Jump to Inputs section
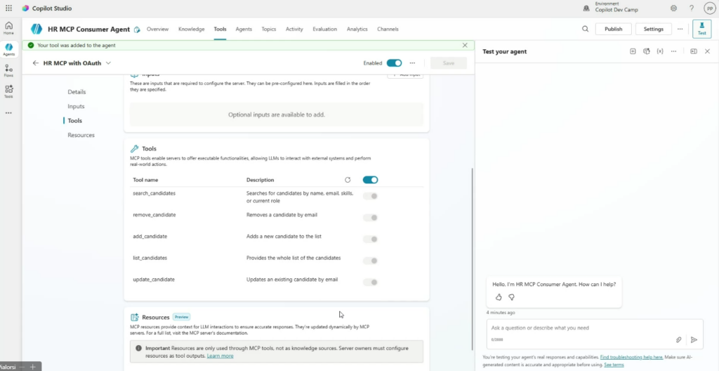 coord(76,106)
